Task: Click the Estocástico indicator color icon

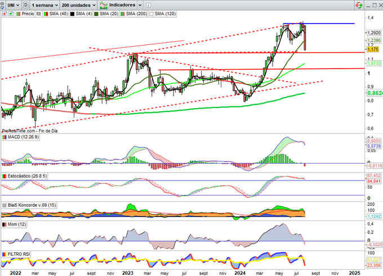Action: [x=5, y=176]
